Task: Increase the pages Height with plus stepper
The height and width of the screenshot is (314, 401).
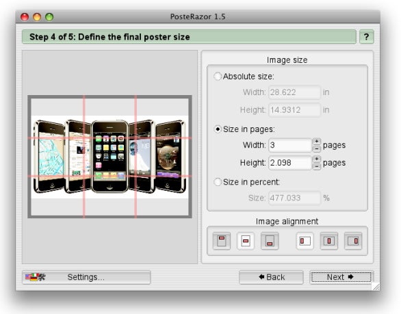Action: pos(317,159)
